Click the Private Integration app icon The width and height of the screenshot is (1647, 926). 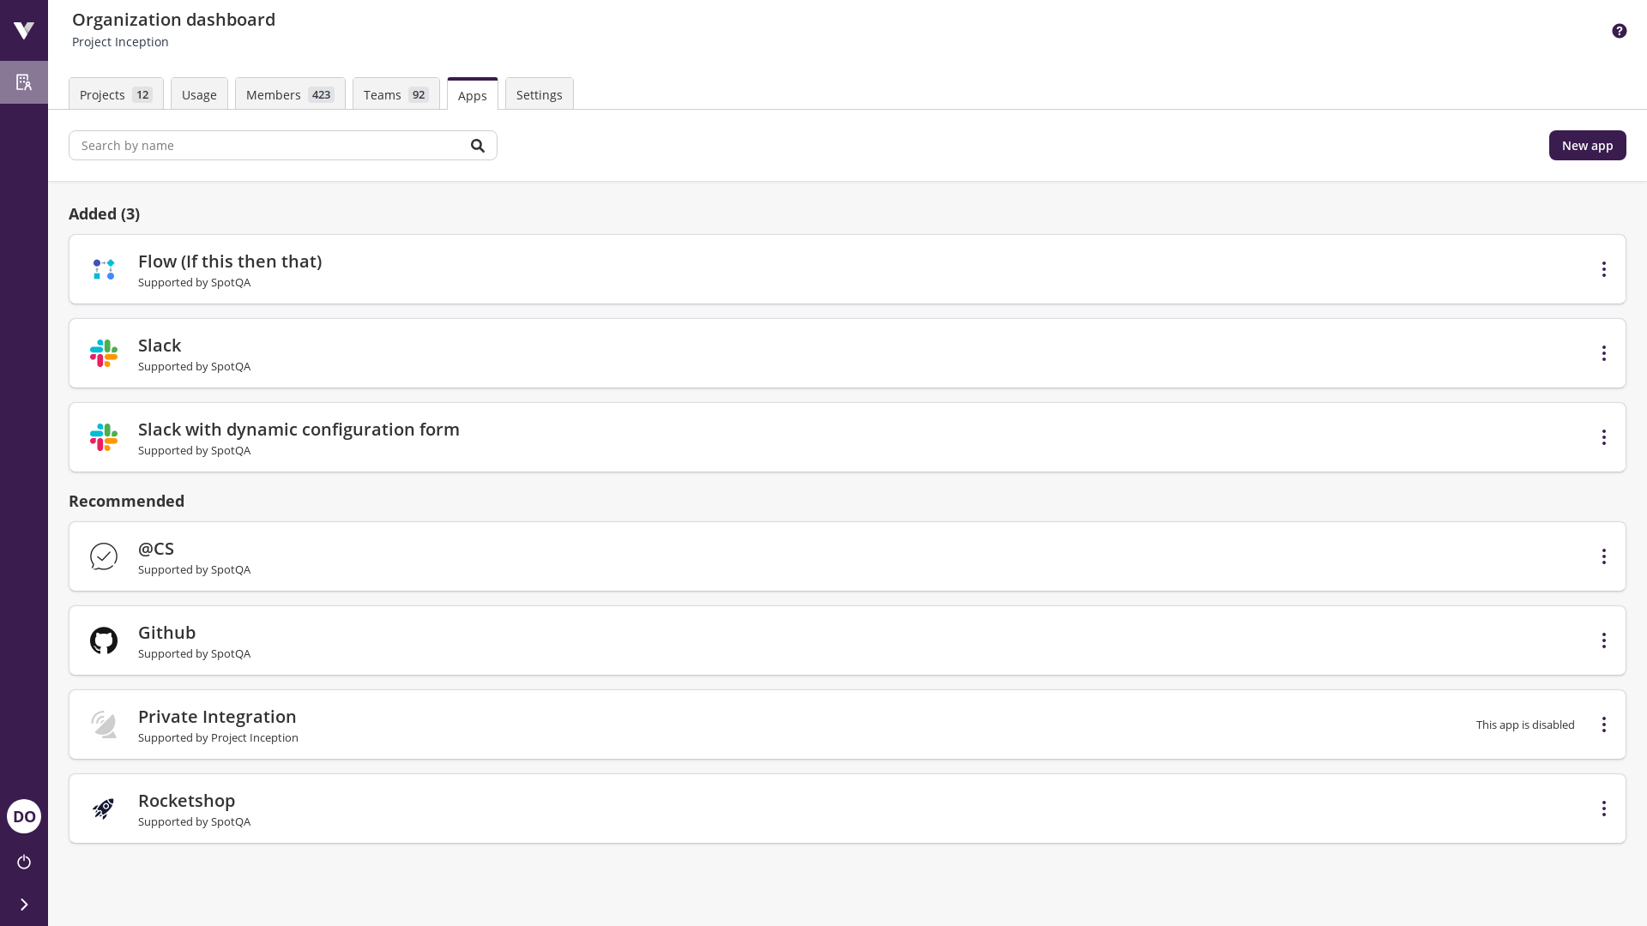(104, 725)
